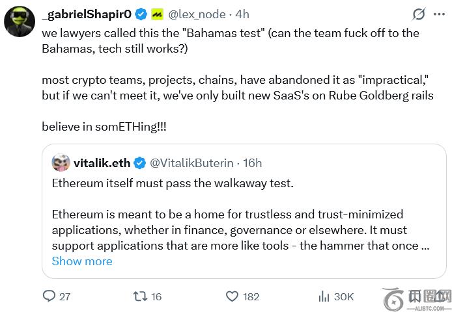Open the three-dot more options menu
The width and height of the screenshot is (452, 312).
[440, 14]
